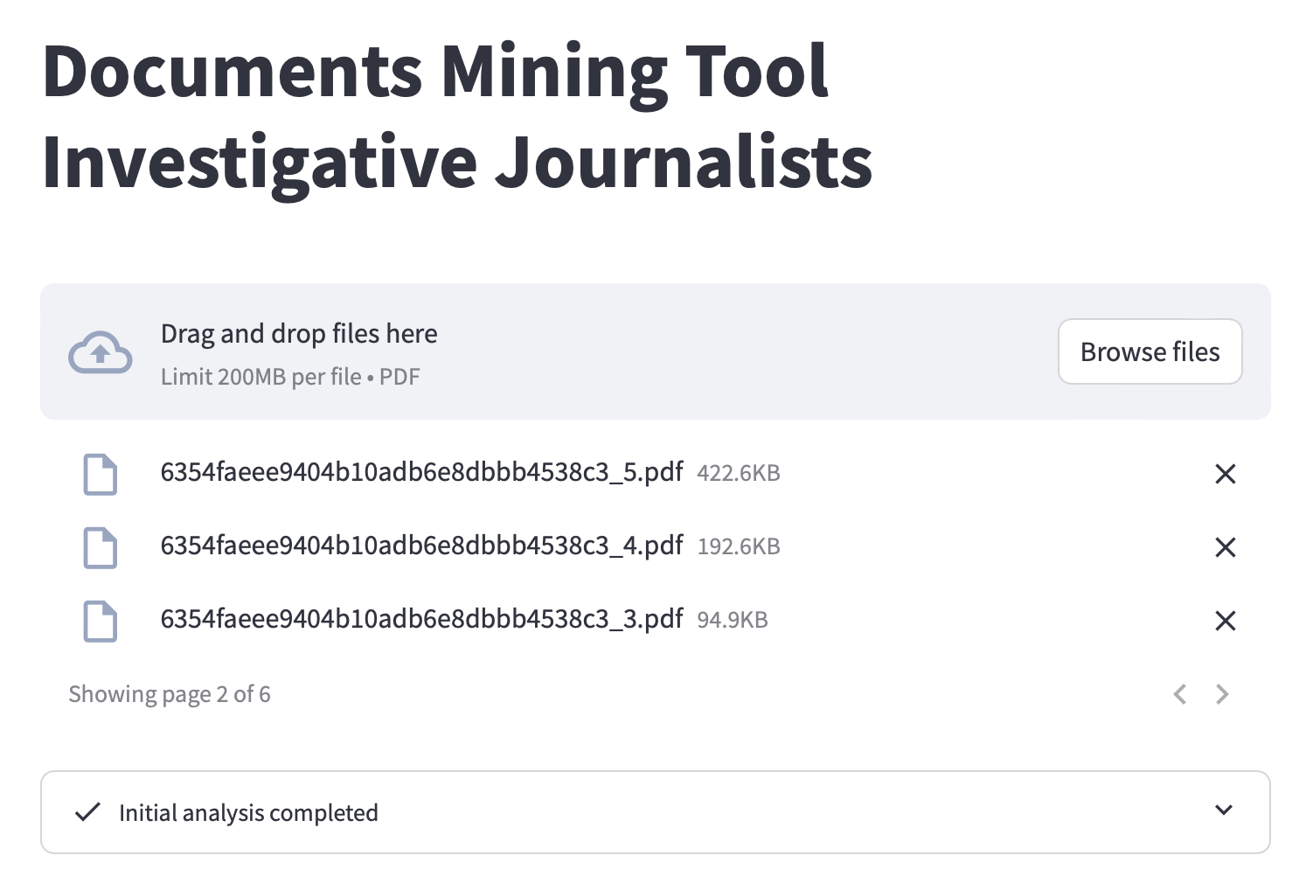Select the file name ending in _3.pdf
The height and width of the screenshot is (883, 1306).
pos(421,619)
